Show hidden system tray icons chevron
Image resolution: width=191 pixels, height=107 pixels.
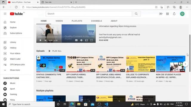pyautogui.click(x=148, y=104)
